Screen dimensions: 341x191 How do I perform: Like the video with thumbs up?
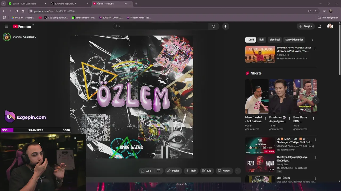[146, 171]
